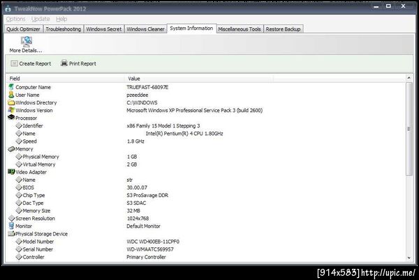419x280 pixels.
Task: Select the 2 GB virtual memory value
Action: 132,164
